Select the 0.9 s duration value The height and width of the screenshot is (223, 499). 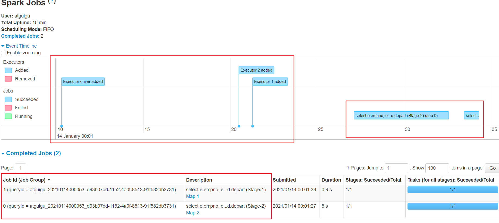coord(327,190)
